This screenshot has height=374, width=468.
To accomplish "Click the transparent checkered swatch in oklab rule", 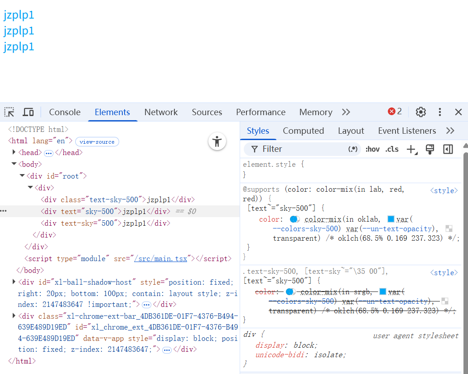I will [x=449, y=228].
